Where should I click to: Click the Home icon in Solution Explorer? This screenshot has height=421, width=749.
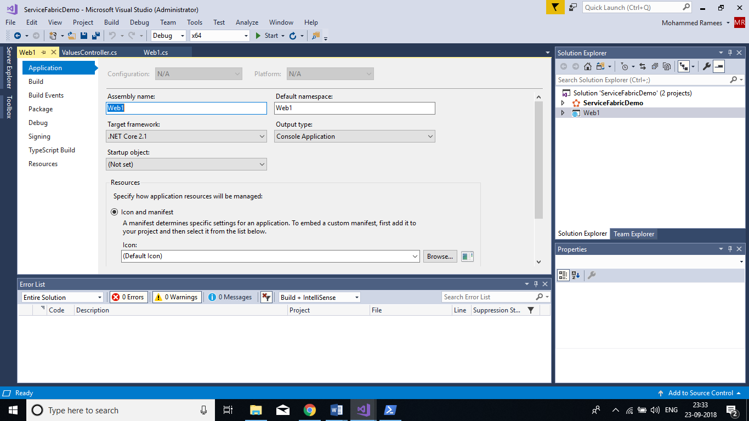[587, 66]
